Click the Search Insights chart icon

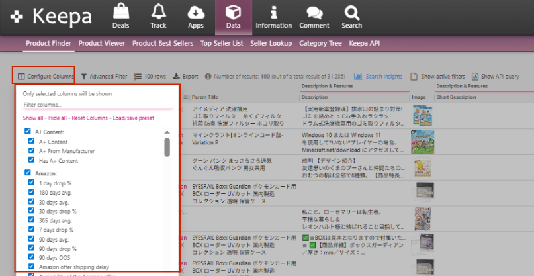click(358, 77)
